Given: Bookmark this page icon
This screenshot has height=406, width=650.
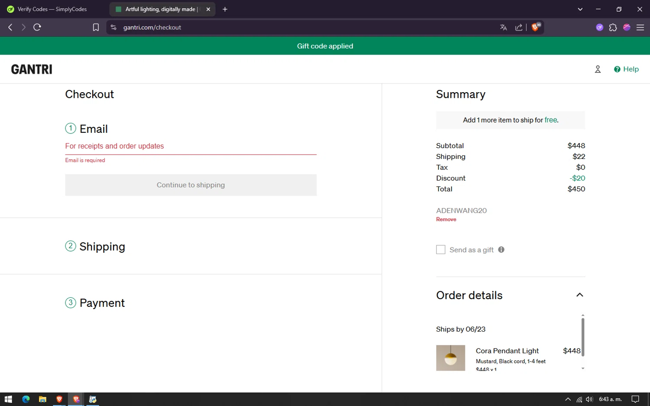Looking at the screenshot, I should [x=96, y=27].
